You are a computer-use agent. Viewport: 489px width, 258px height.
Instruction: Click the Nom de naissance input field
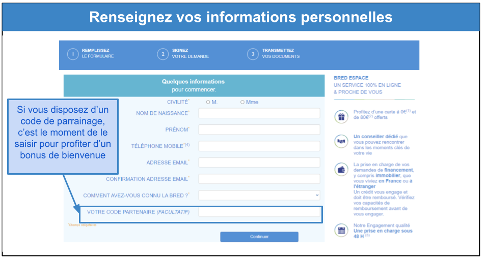point(259,113)
